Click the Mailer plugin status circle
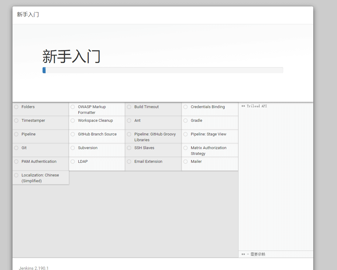The height and width of the screenshot is (270, 337). [x=186, y=162]
